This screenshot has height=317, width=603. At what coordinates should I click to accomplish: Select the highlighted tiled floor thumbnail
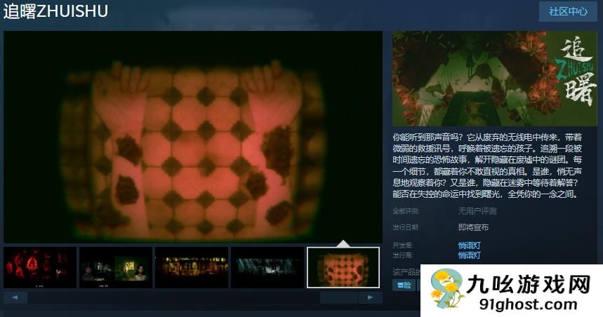tap(343, 267)
